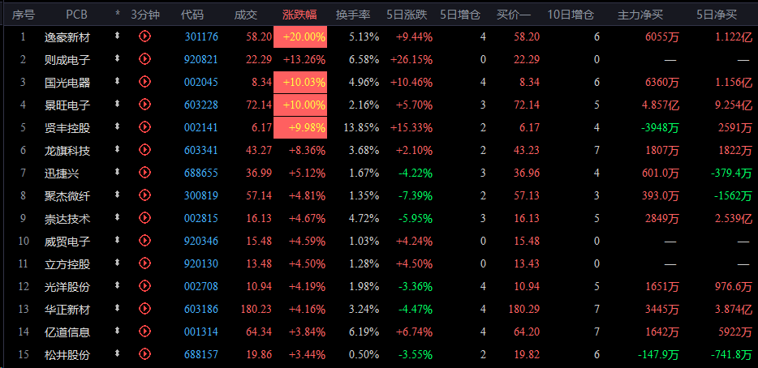Select the 亿道信息 stock row name
Image resolution: width=758 pixels, height=368 pixels.
[x=67, y=332]
